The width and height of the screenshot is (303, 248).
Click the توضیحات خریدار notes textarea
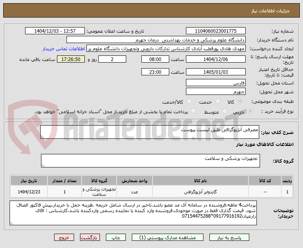133,213
